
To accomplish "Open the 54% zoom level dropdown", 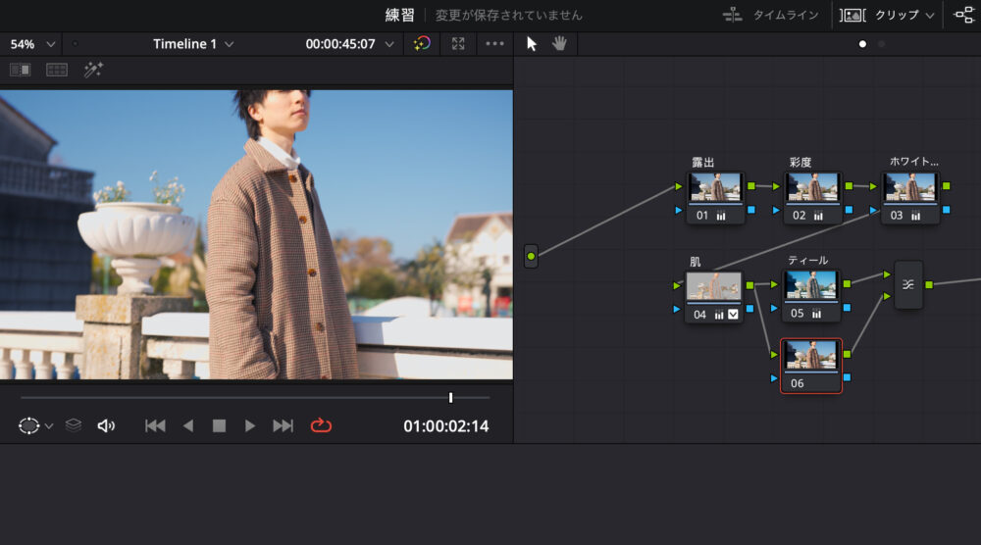I will (x=32, y=44).
